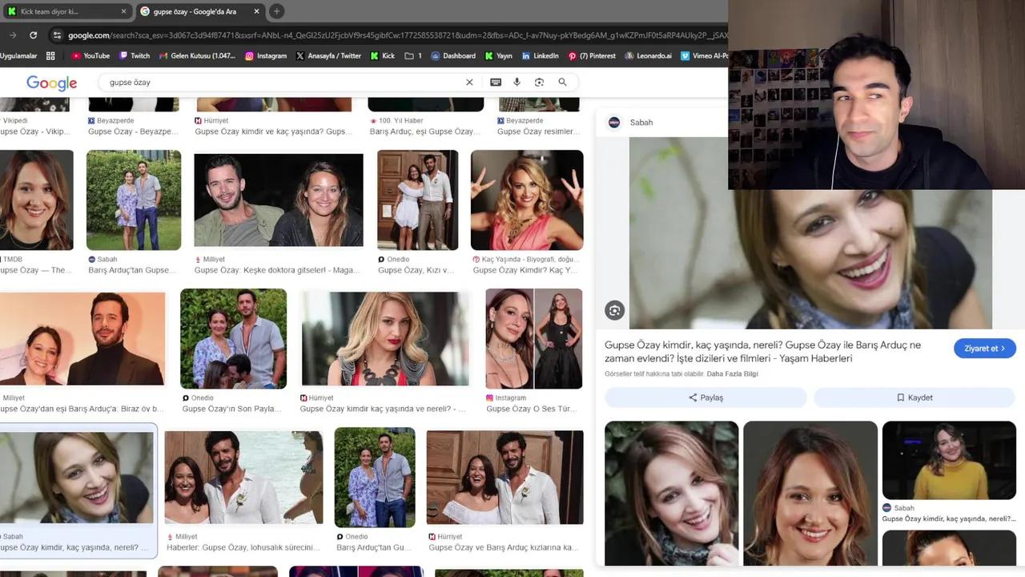
Task: Clear the search box text
Action: click(469, 83)
